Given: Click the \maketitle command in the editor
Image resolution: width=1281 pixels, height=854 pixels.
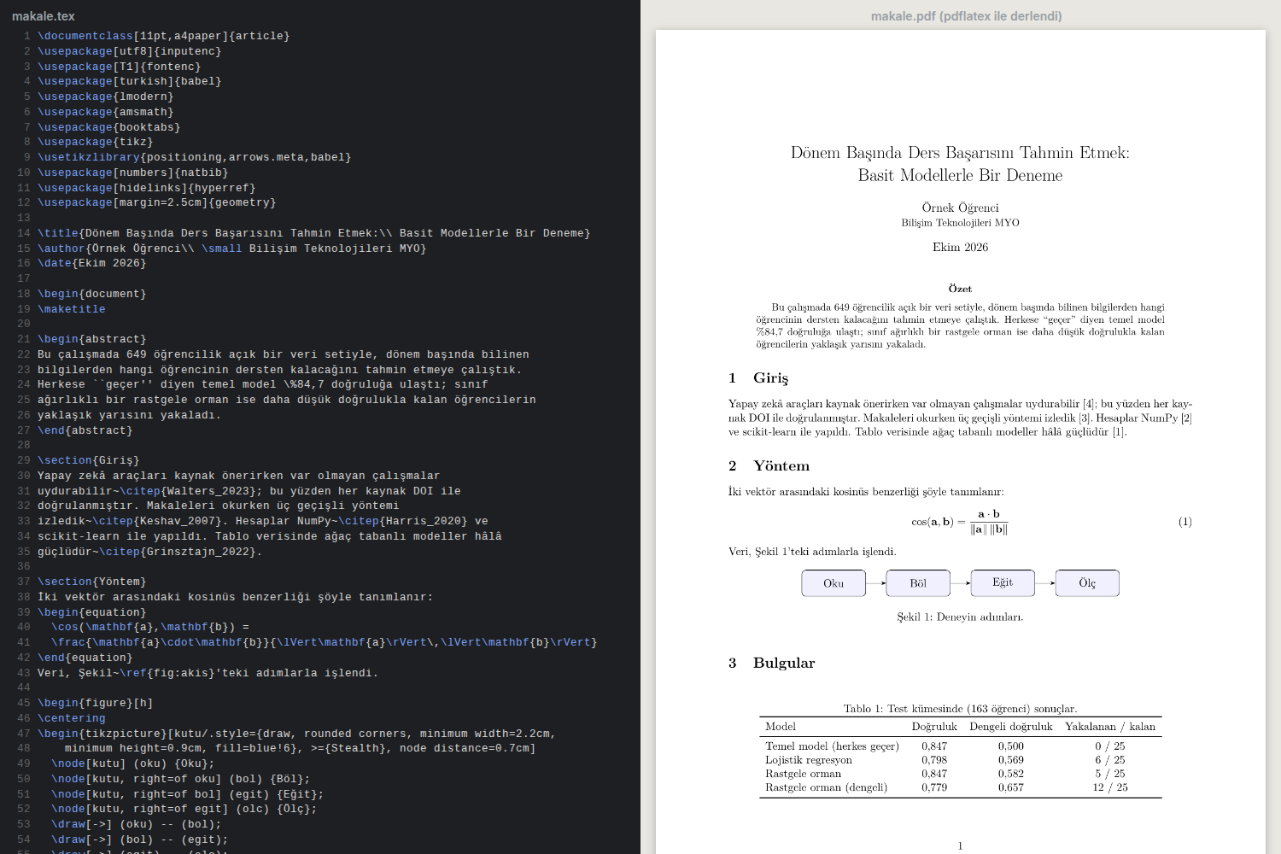Looking at the screenshot, I should [72, 309].
